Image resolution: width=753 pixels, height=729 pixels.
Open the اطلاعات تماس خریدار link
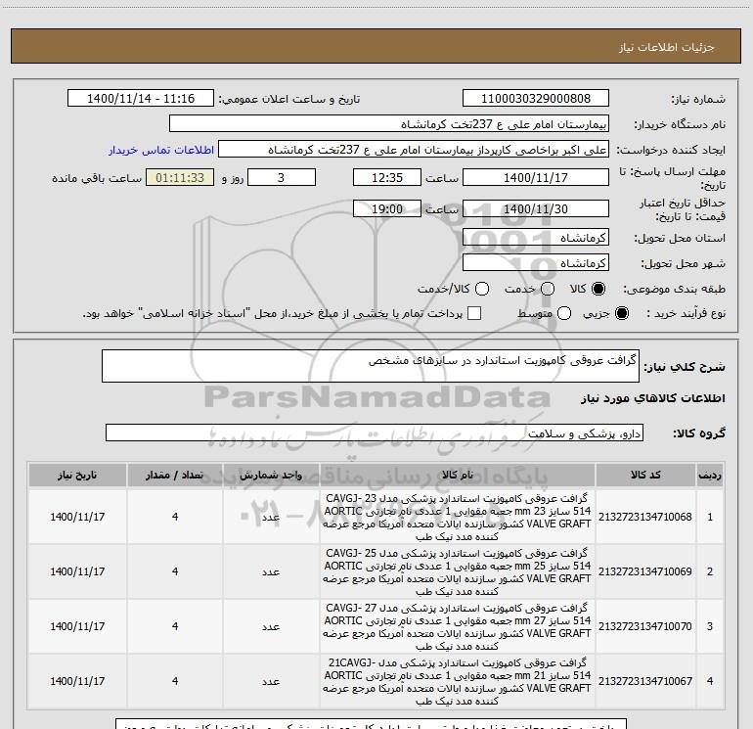click(x=161, y=150)
